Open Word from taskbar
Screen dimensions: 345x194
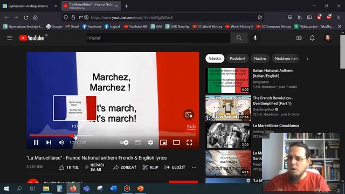click(113, 189)
